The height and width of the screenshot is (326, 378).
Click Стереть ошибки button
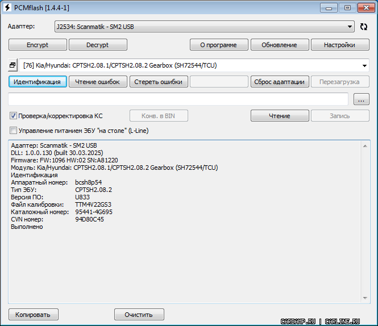tap(159, 82)
